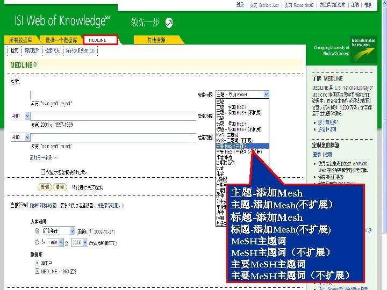Click the page vertical scrollbar
This screenshot has width=387, height=290.
pyautogui.click(x=384, y=121)
